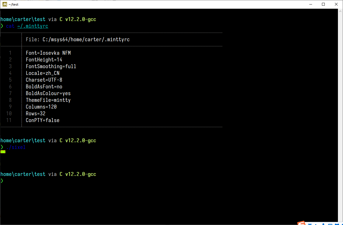The height and width of the screenshot is (225, 343).
Task: Click the scrollbar at the right window edge
Action: tap(341, 112)
